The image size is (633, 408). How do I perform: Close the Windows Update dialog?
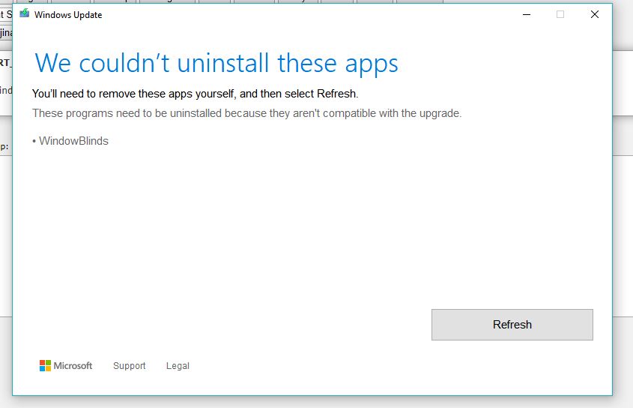pos(594,14)
